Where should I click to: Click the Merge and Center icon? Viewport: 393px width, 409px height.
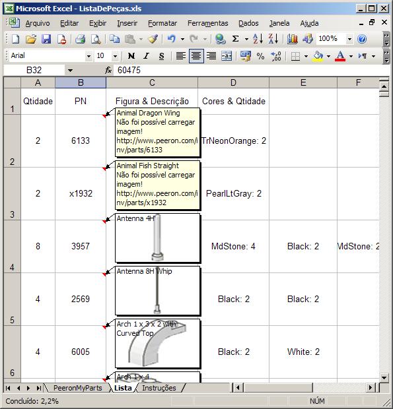227,56
